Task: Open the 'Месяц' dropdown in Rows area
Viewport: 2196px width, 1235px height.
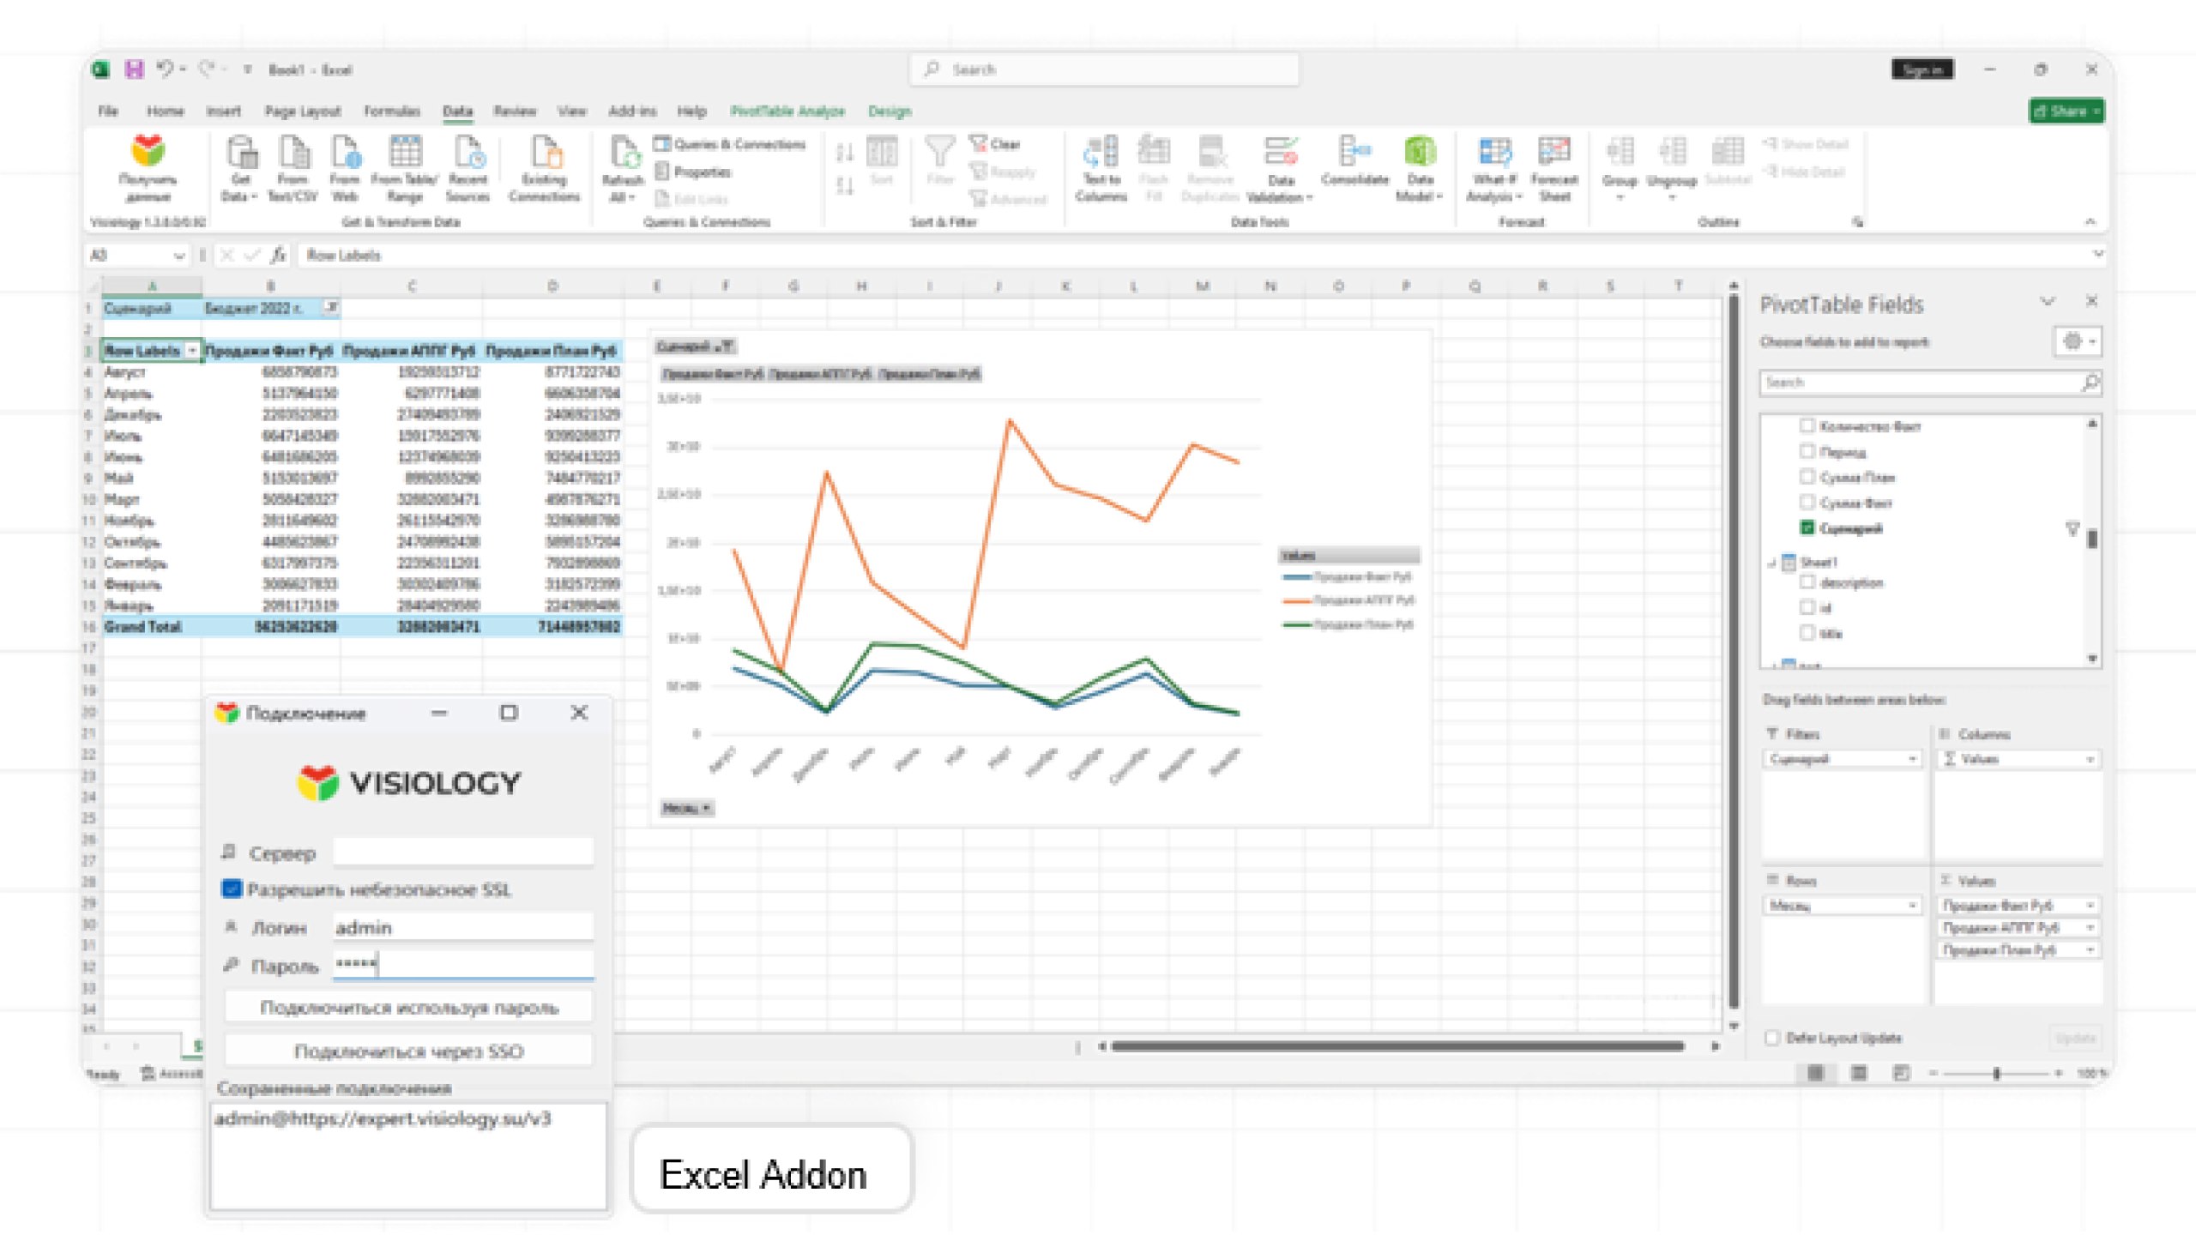Action: pos(1911,906)
